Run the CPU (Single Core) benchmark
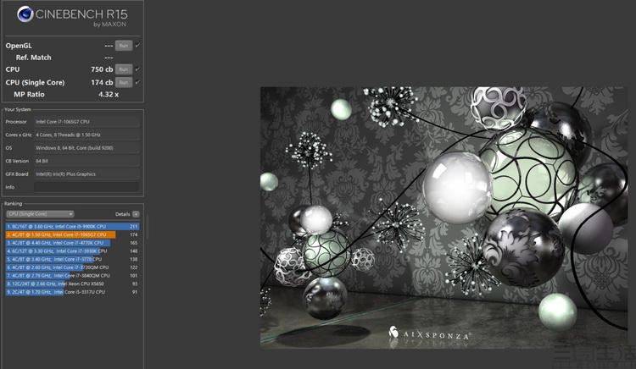The width and height of the screenshot is (636, 369). 124,82
